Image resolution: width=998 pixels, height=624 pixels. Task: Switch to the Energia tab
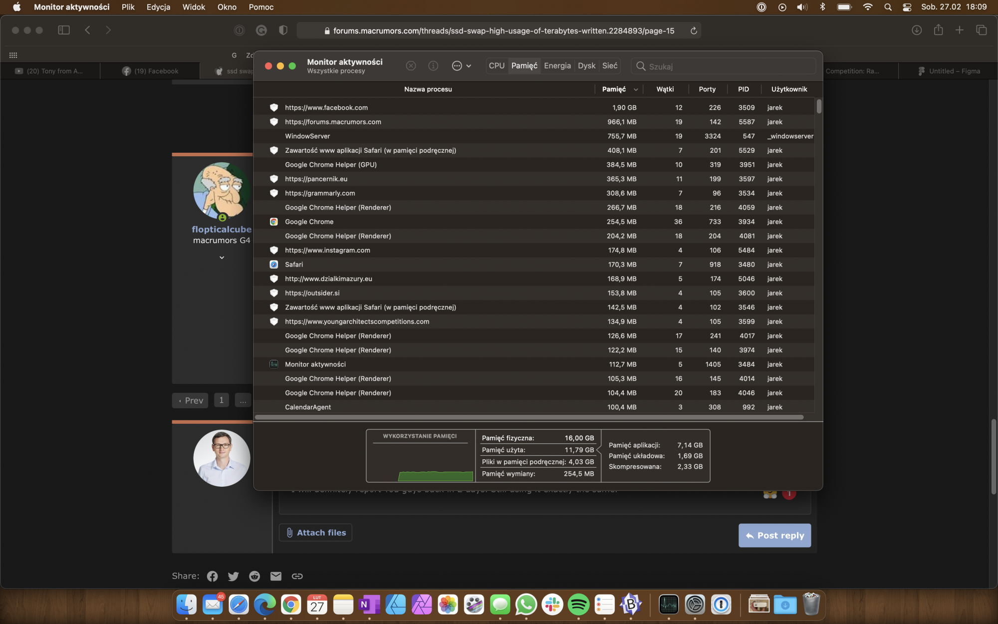557,66
